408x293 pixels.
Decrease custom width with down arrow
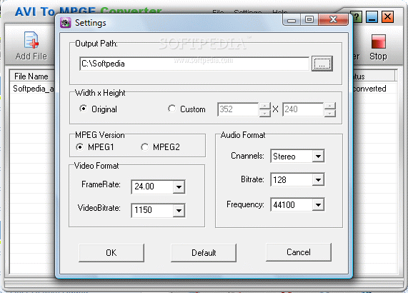click(265, 113)
